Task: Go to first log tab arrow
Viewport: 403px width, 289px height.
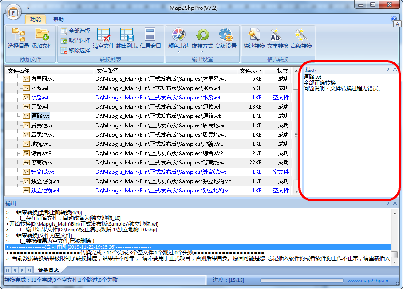Action: 8,270
